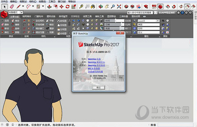This screenshot has width=197, height=127.
Task: Activate the Push/Pull tool in top toolbar
Action: [x=49, y=7]
